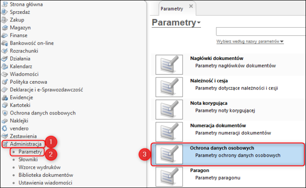Open Wzorce wydruków submenu item
This screenshot has height=188, width=306.
click(x=39, y=167)
